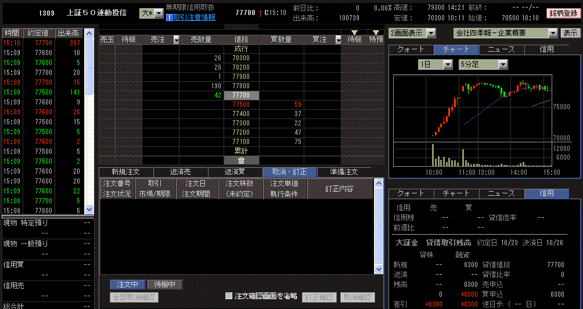This screenshot has height=309, width=583.
Task: Click the blue exclamation icon by 取引注意情報
Action: [x=169, y=17]
